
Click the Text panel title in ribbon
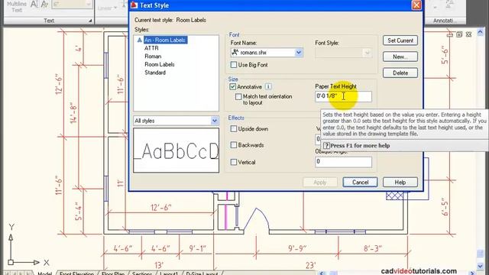(x=49, y=21)
